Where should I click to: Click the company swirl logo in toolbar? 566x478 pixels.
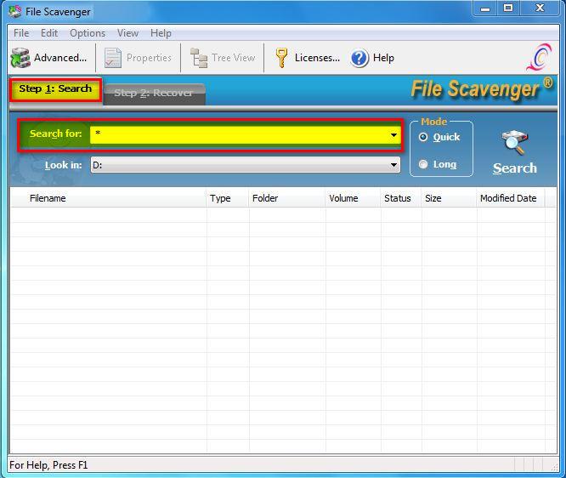[x=540, y=57]
